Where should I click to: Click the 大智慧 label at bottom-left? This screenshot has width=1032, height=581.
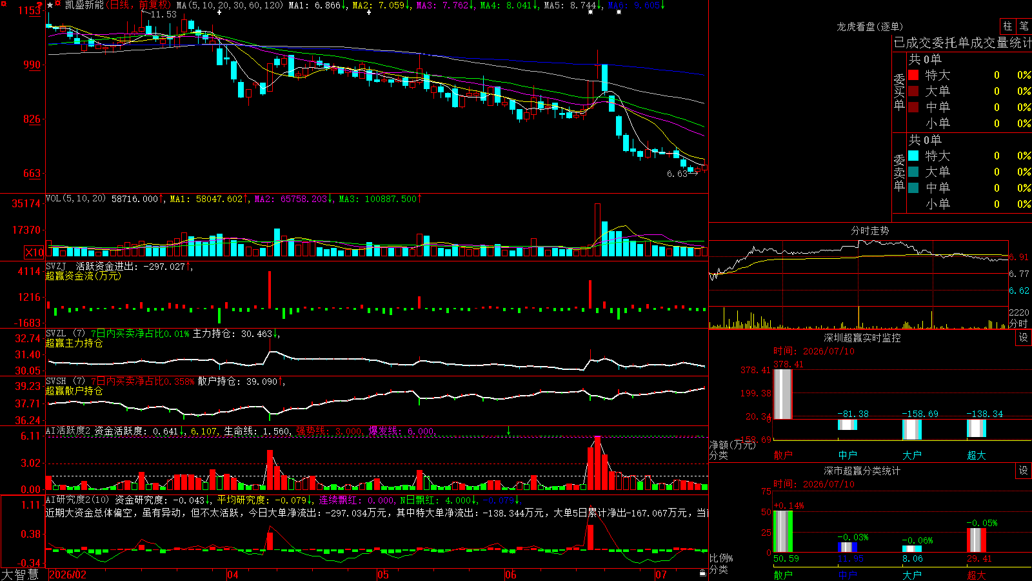[x=20, y=575]
